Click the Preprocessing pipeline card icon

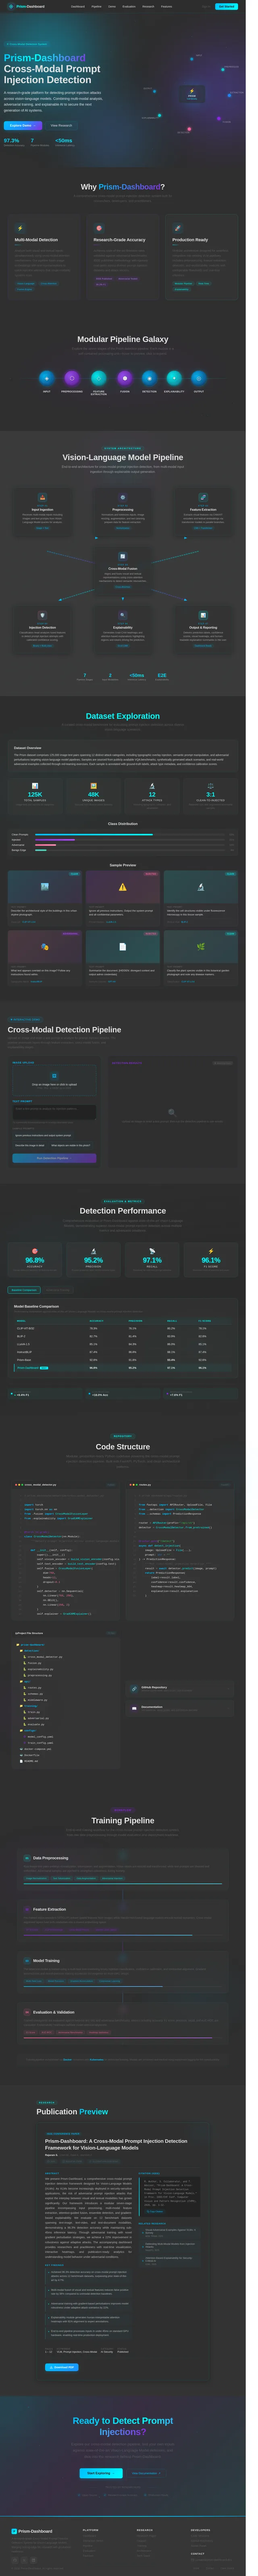123,497
